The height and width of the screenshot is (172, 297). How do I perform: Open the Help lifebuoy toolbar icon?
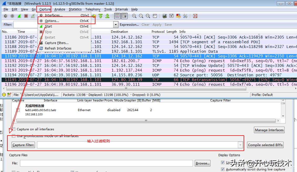[x=195, y=16]
